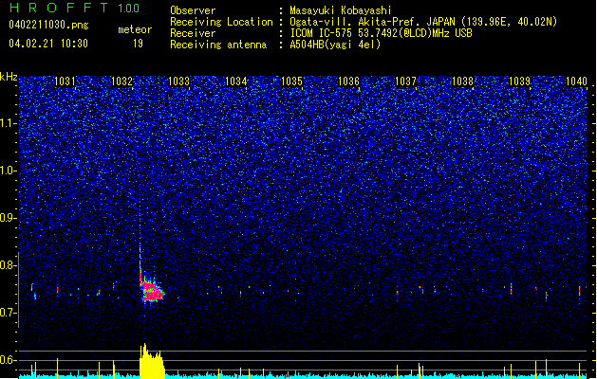Click the HROFFT title text
The height and width of the screenshot is (379, 597).
pos(59,9)
